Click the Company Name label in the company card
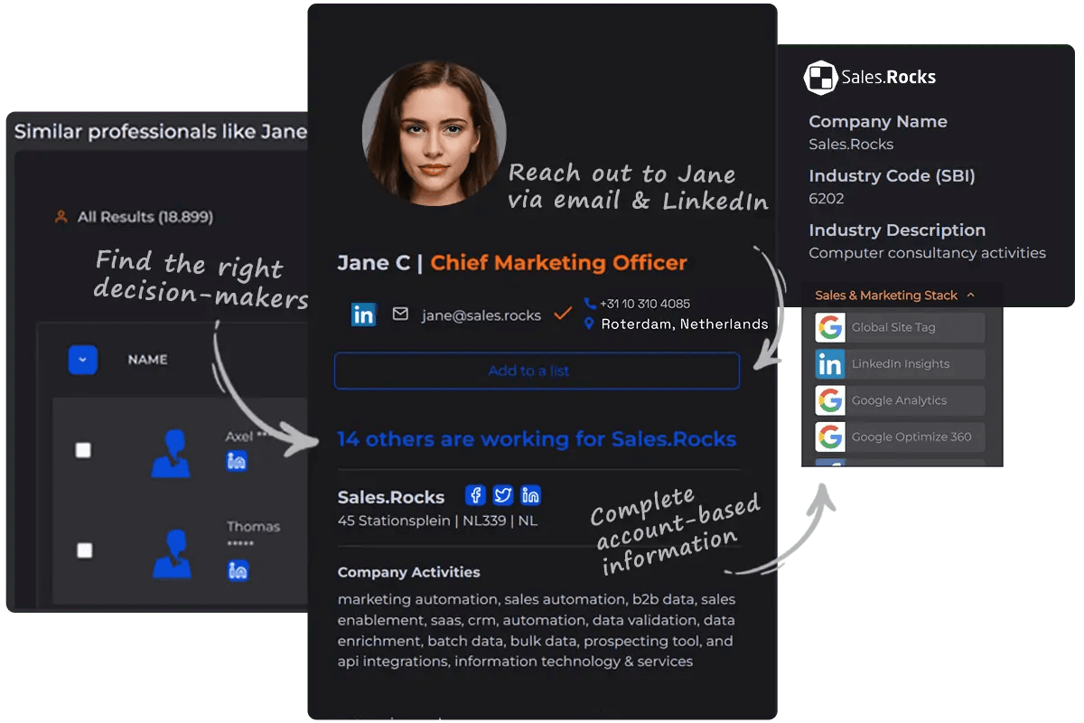This screenshot has width=1084, height=723. 878,121
